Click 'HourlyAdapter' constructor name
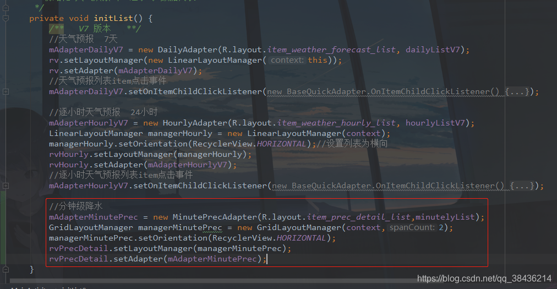 coord(195,123)
